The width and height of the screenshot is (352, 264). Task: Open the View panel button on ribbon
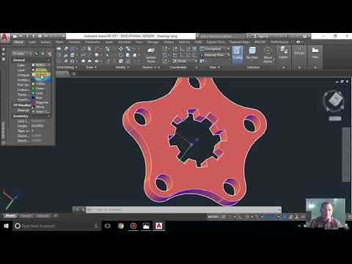click(x=315, y=53)
